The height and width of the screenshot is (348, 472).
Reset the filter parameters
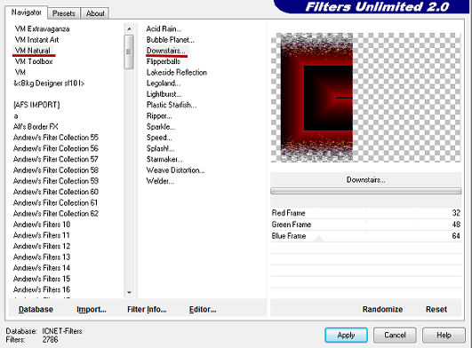pyautogui.click(x=436, y=309)
